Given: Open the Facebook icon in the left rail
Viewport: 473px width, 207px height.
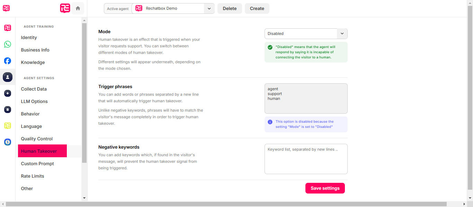Looking at the screenshot, I should tap(8, 61).
